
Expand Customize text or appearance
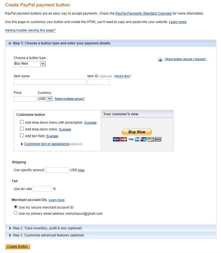pos(46,144)
